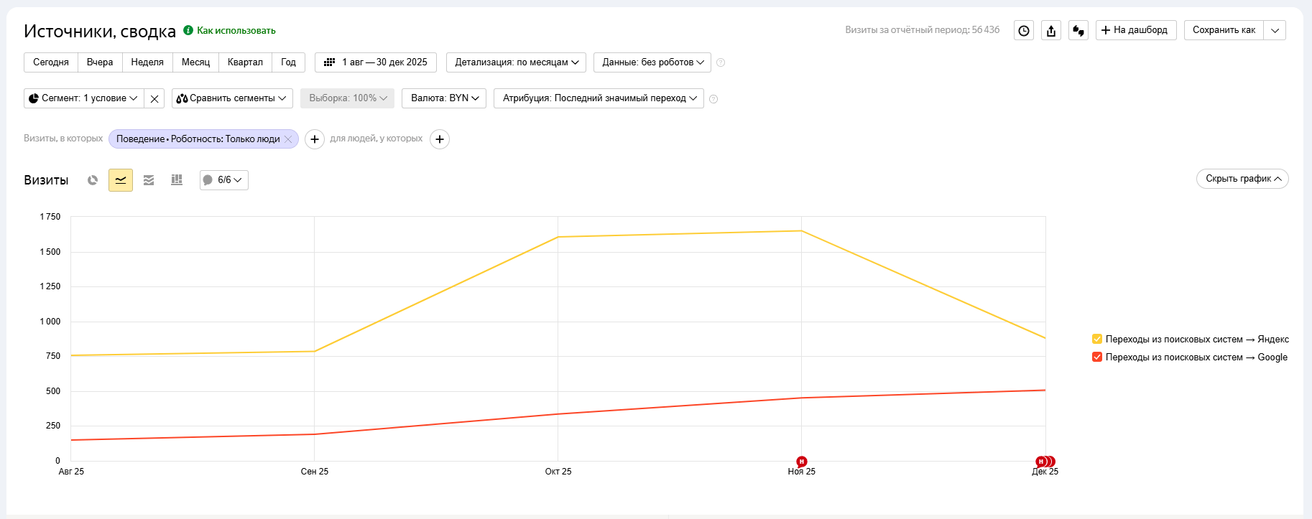Open report history clock icon
The image size is (1312, 519).
click(x=1024, y=30)
